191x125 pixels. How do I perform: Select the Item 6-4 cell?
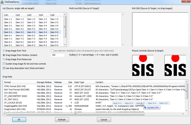point(43,36)
